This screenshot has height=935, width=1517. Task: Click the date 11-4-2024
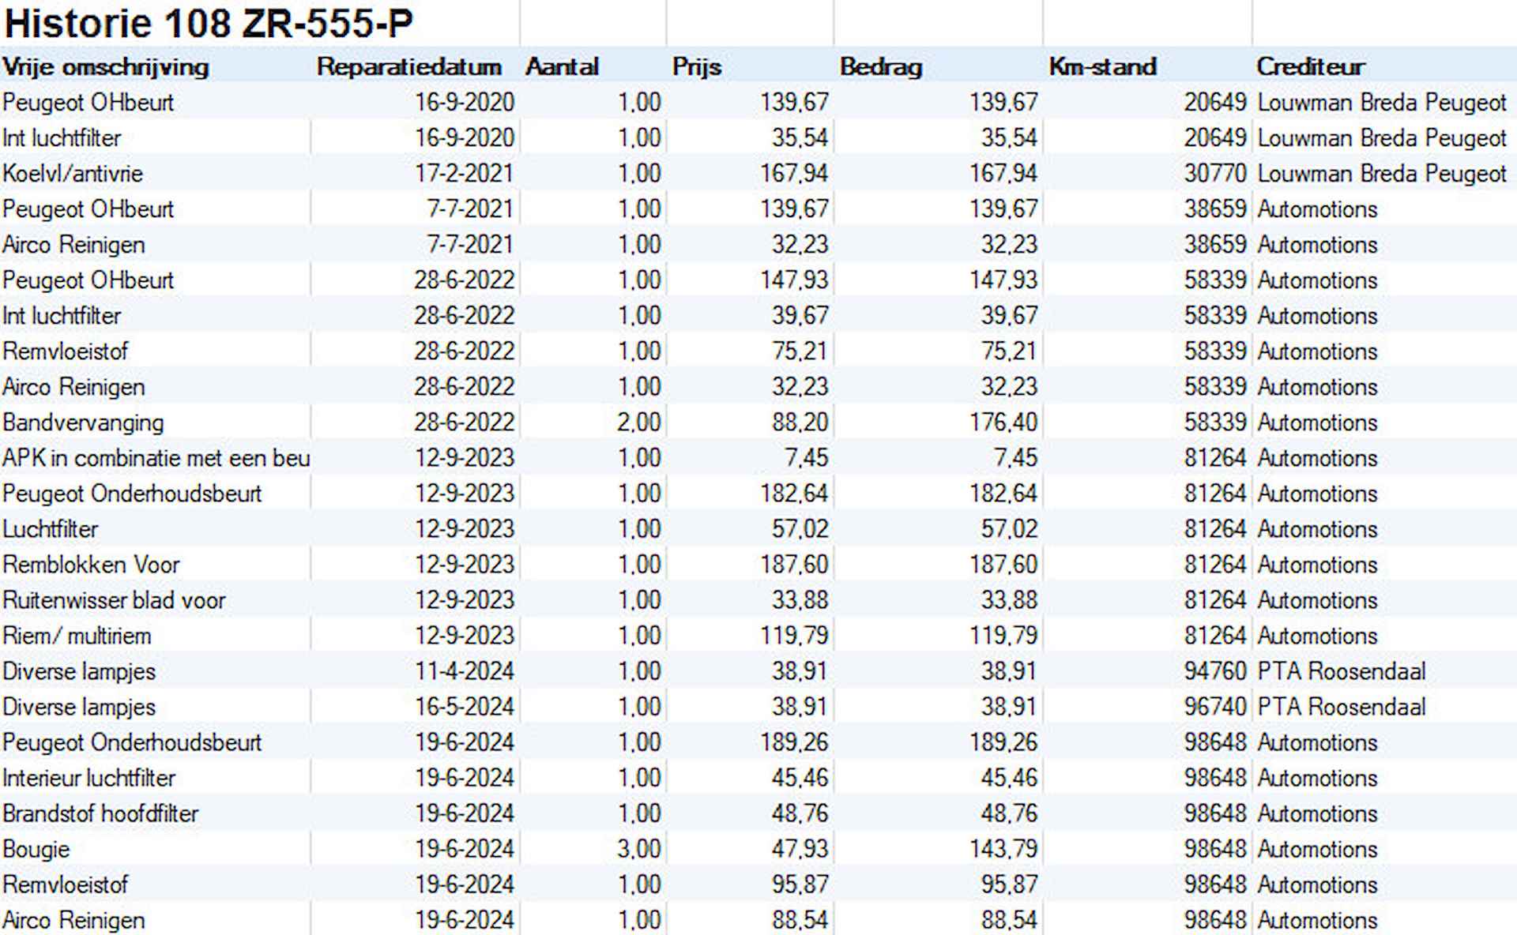[x=465, y=670]
